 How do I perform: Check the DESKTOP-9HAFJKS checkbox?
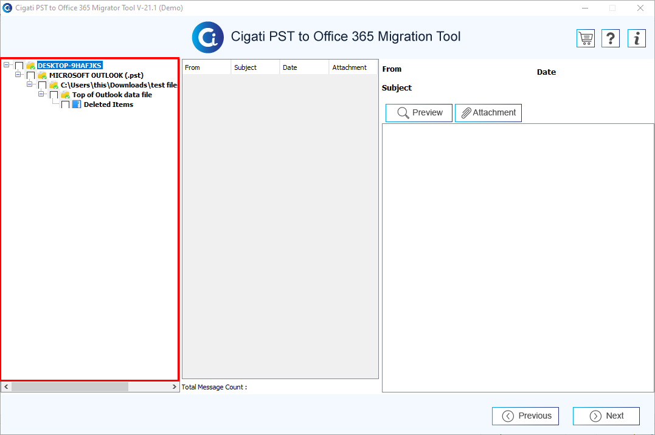click(19, 66)
